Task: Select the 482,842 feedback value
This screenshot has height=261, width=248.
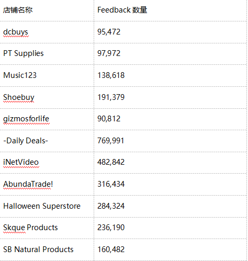Action: pyautogui.click(x=111, y=162)
